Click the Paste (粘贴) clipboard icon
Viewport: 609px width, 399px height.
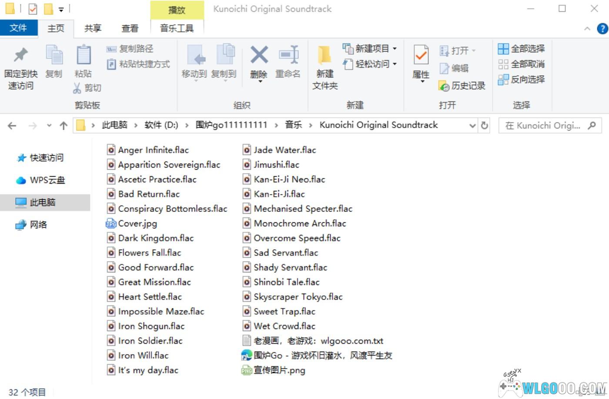pos(83,57)
